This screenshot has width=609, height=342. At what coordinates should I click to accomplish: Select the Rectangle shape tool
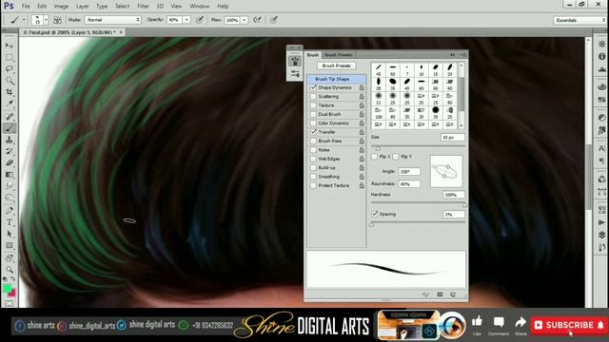[10, 245]
